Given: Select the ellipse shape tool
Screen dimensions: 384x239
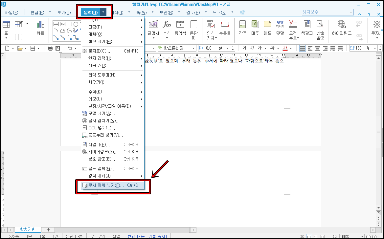Looking at the screenshot, I should (76, 24).
